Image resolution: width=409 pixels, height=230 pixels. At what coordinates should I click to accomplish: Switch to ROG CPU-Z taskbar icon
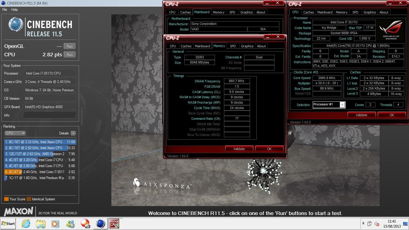[x=114, y=224]
